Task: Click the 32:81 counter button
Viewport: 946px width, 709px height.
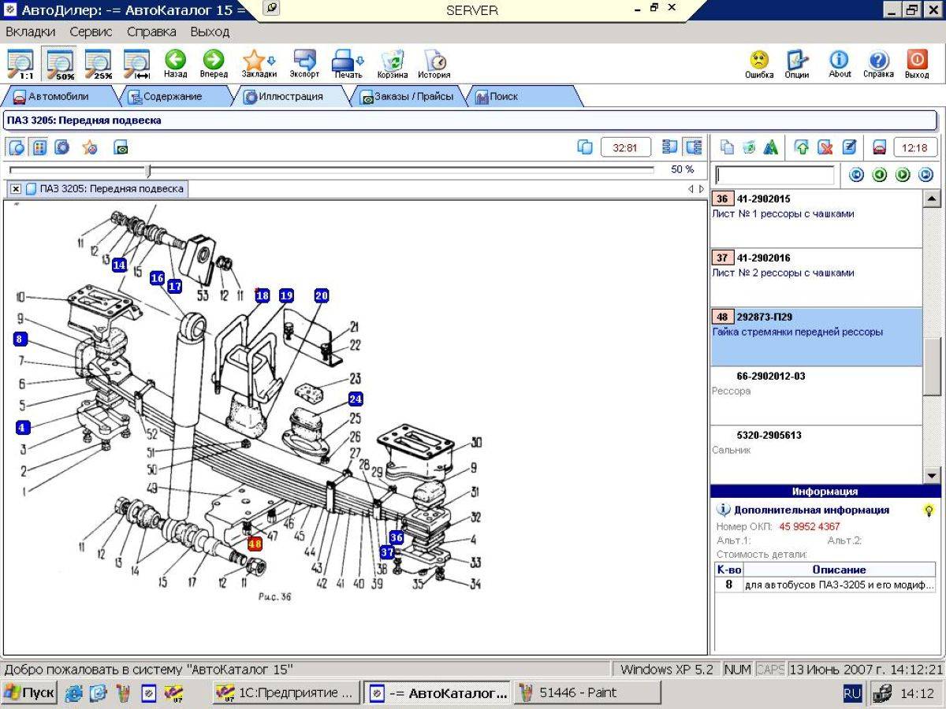Action: click(x=626, y=147)
